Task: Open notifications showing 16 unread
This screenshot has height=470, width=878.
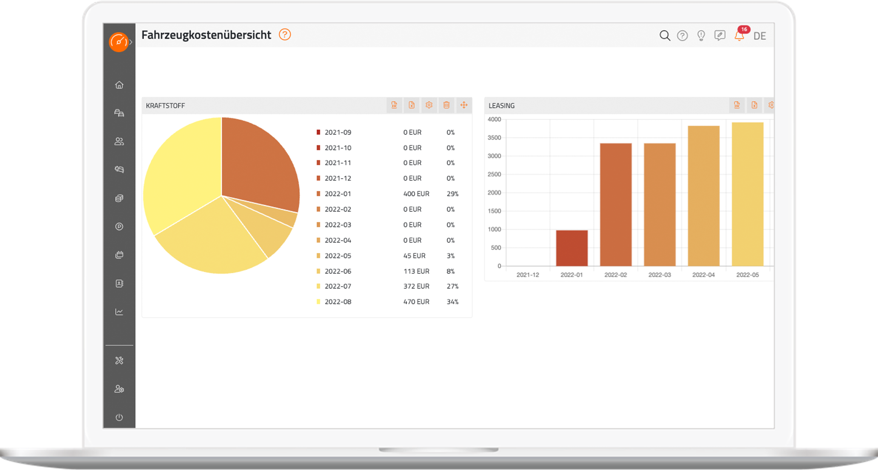Action: pos(739,36)
